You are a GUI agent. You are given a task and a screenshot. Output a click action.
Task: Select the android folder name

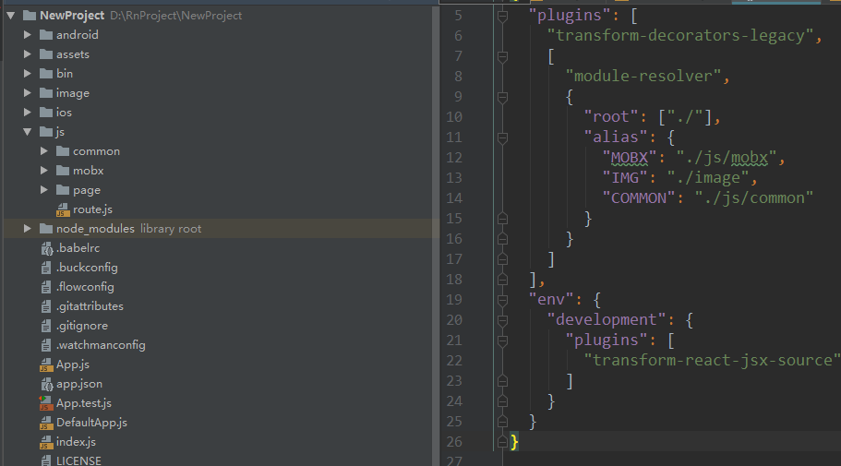(78, 35)
